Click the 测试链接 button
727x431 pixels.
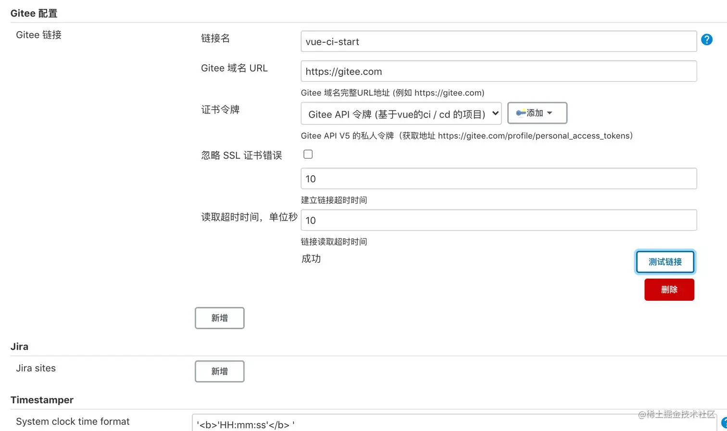[x=665, y=262]
